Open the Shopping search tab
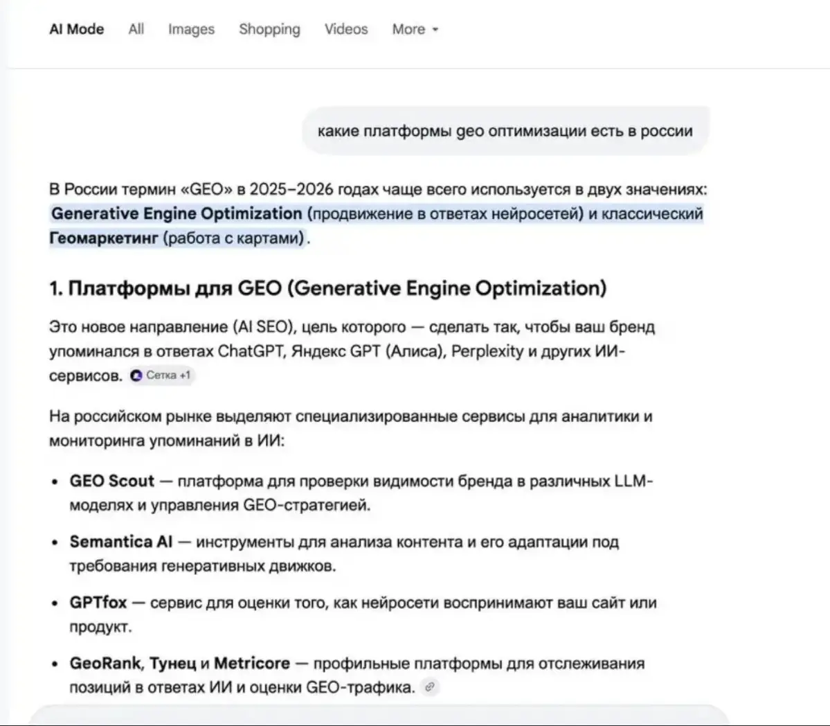The height and width of the screenshot is (726, 830). [269, 29]
